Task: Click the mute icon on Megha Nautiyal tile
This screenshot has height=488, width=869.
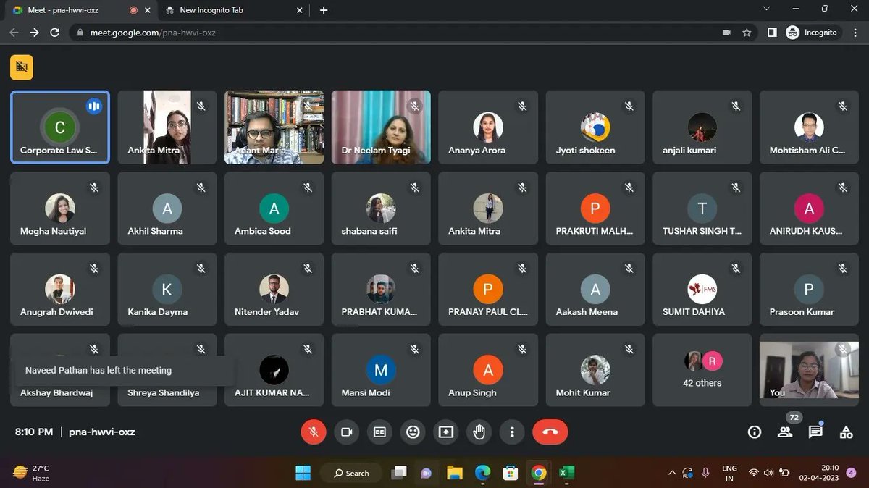Action: pos(94,188)
